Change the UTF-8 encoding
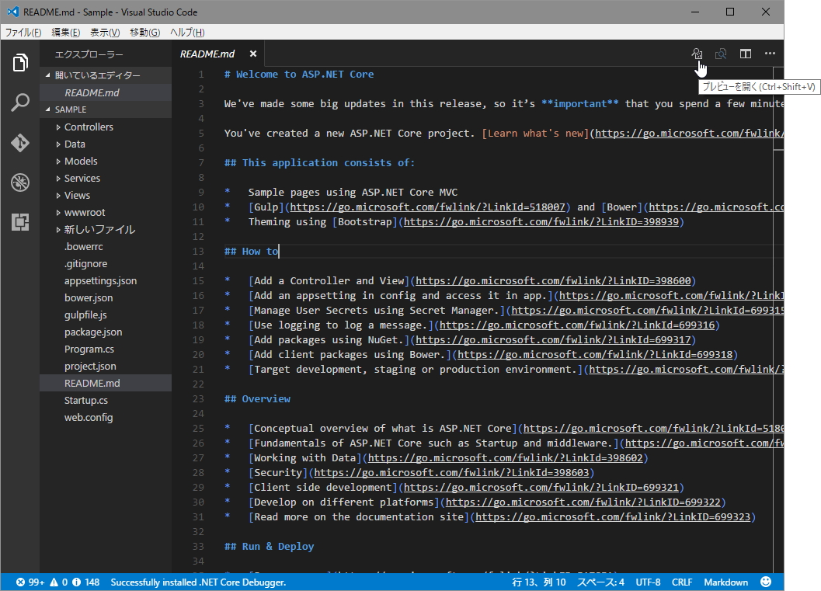 (648, 582)
